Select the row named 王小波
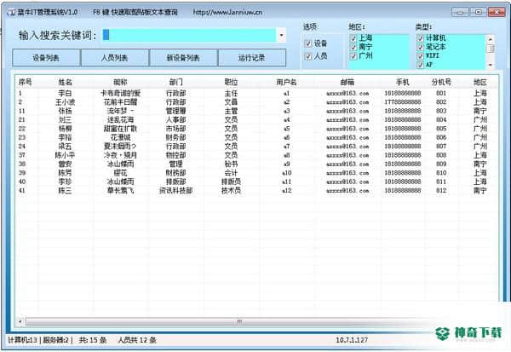 257,102
